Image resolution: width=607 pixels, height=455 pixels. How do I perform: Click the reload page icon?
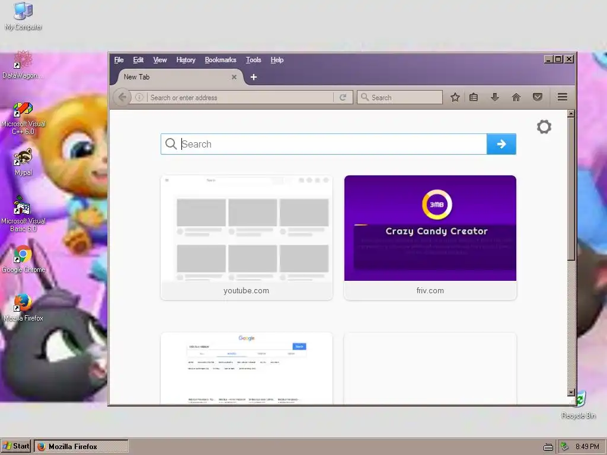coord(343,98)
